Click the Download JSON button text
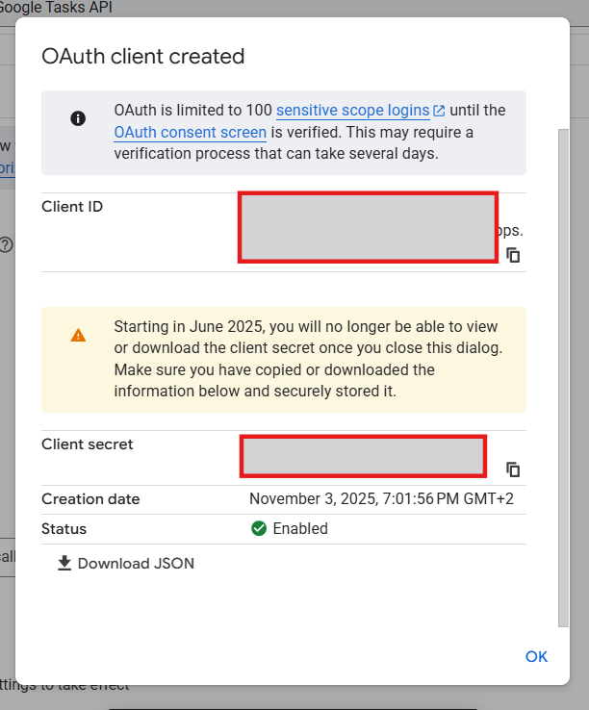 pyautogui.click(x=136, y=563)
